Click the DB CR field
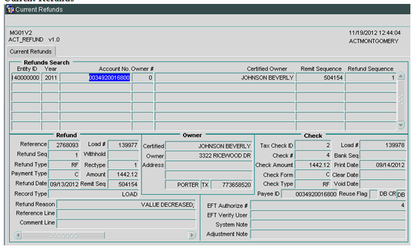The image size is (413, 248). 401,194
